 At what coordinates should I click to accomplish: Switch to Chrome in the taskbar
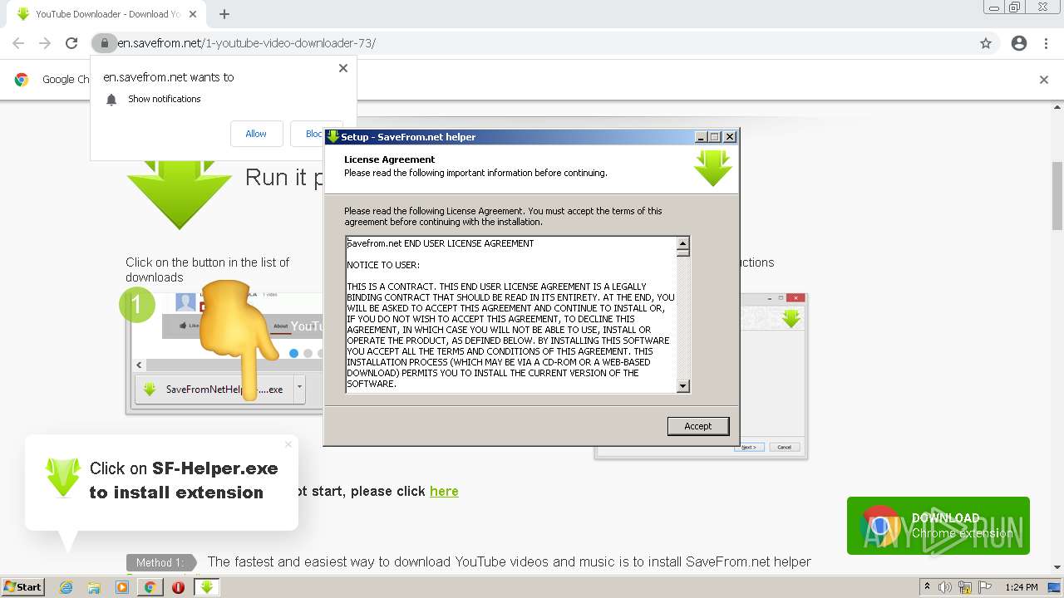[x=150, y=587]
